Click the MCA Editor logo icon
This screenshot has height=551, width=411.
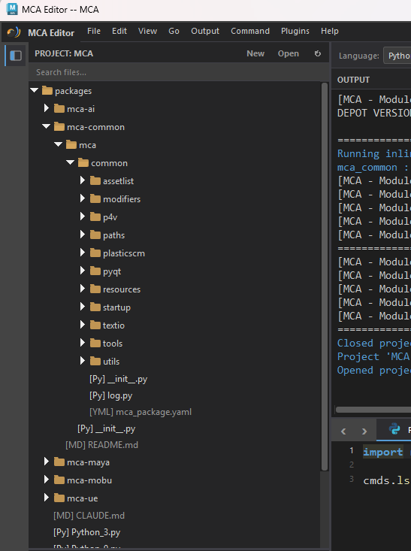14,32
